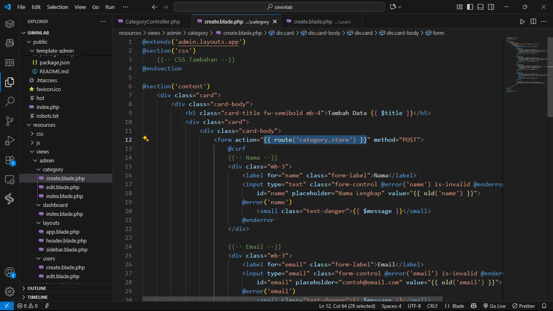Open the Search view in activity bar
The width and height of the screenshot is (553, 311).
pos(10,102)
